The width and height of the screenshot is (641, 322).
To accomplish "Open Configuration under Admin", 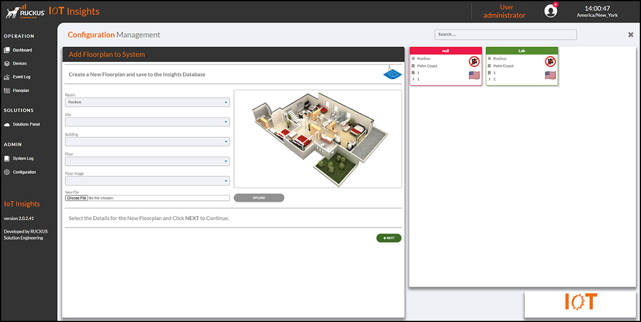I will (x=20, y=172).
